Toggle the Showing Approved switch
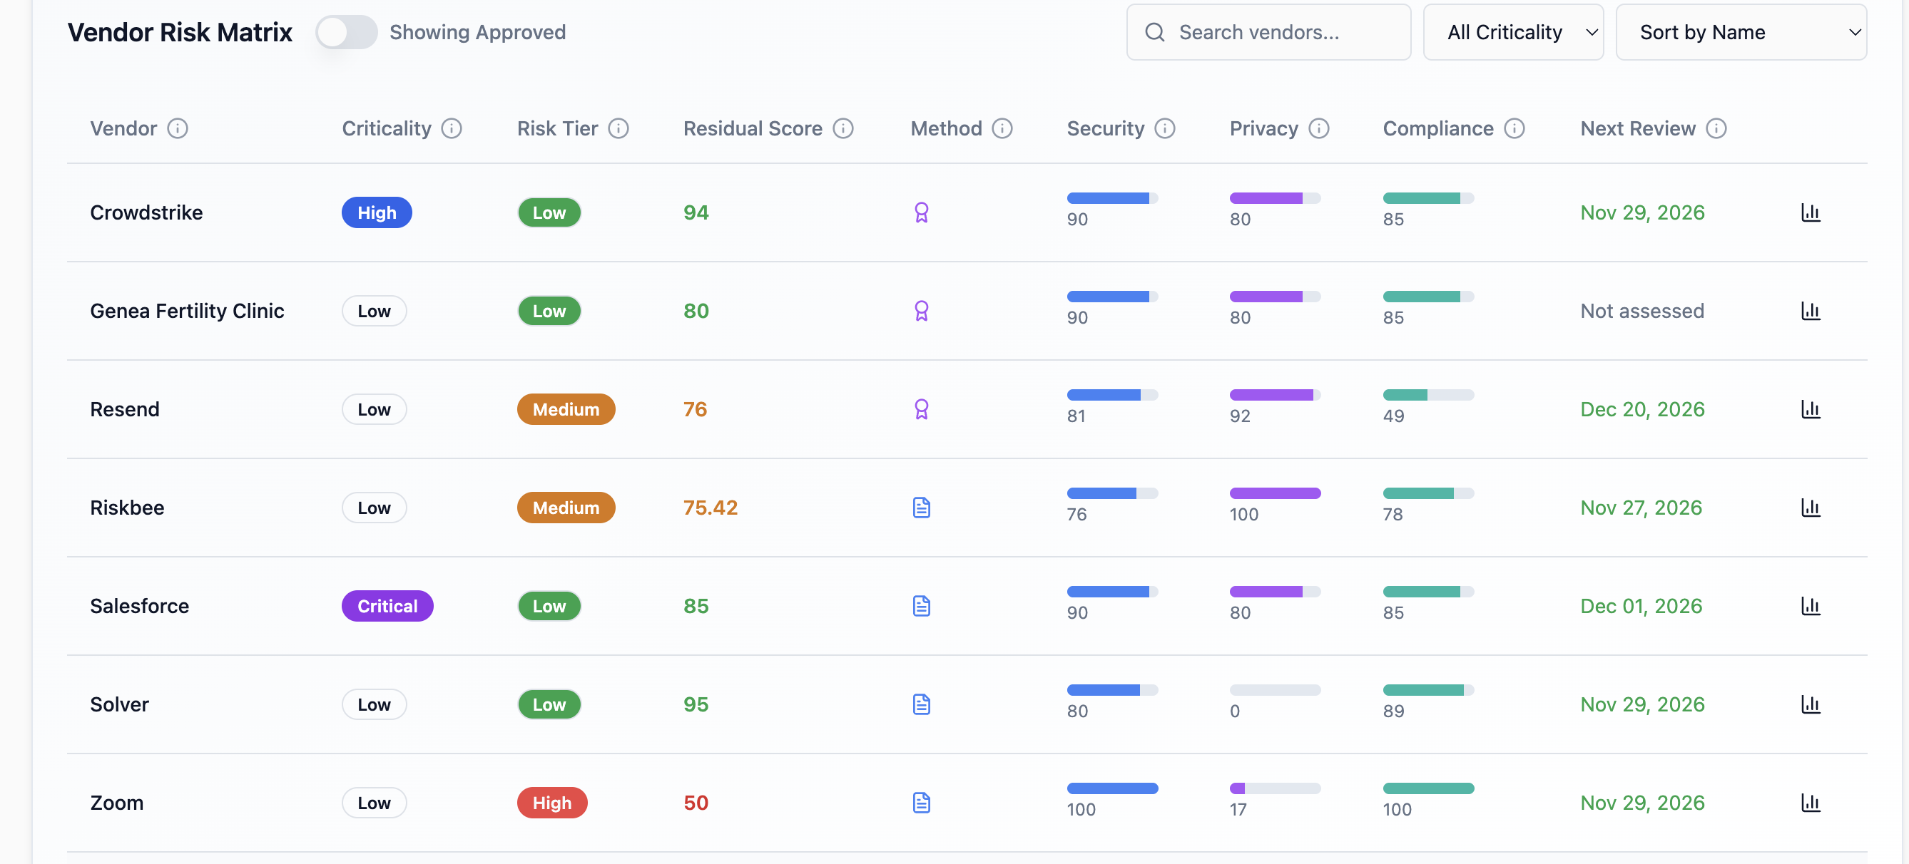Screen dimensions: 1909x864 click(x=346, y=33)
